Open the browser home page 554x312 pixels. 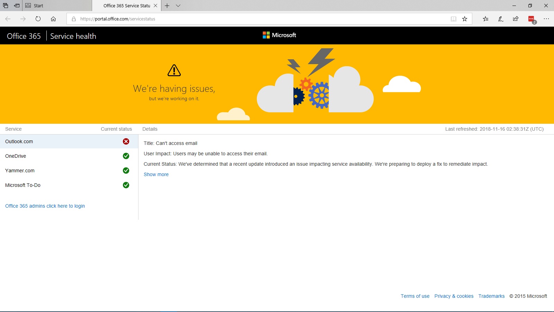click(x=53, y=19)
